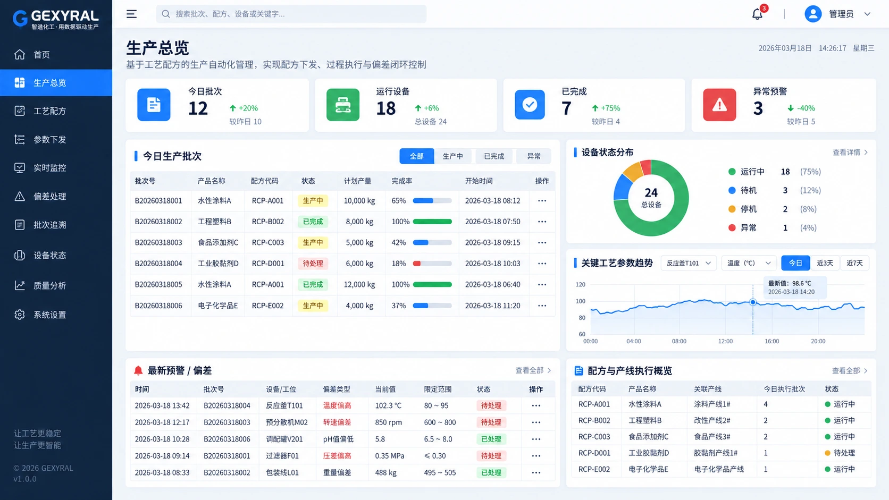Image resolution: width=889 pixels, height=500 pixels.
Task: Click the progress bar of batch B20260318003
Action: [432, 242]
